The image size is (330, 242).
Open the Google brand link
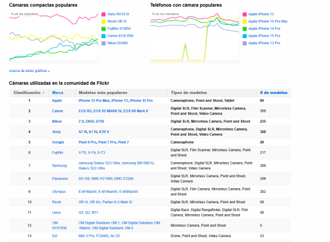(x=58, y=142)
